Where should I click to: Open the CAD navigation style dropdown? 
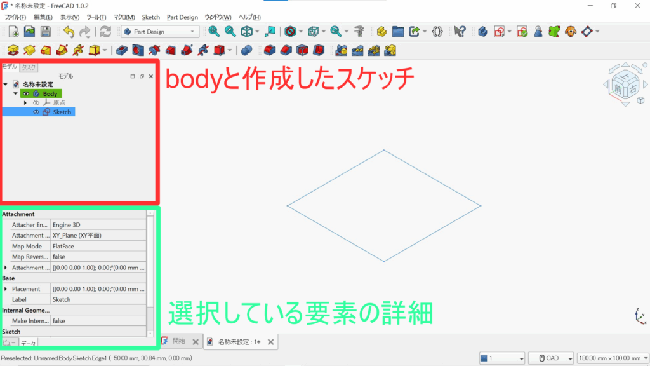pyautogui.click(x=551, y=358)
